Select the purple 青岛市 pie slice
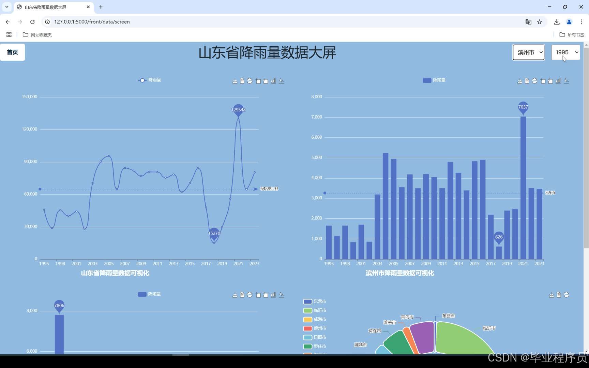The width and height of the screenshot is (589, 368). [x=423, y=337]
